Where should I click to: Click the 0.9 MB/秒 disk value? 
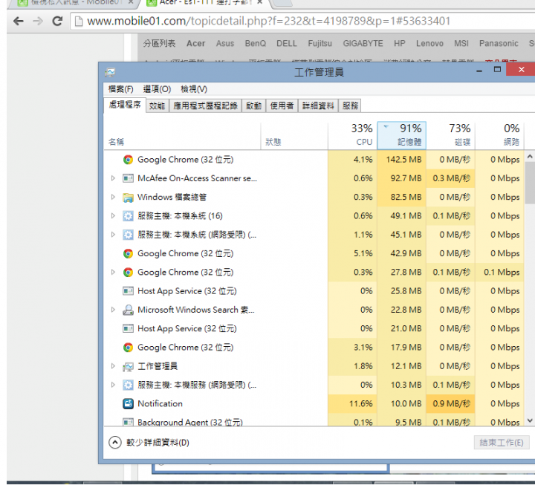[x=452, y=404]
